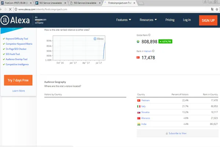Click the Vietnam link under Rank in

(148, 51)
